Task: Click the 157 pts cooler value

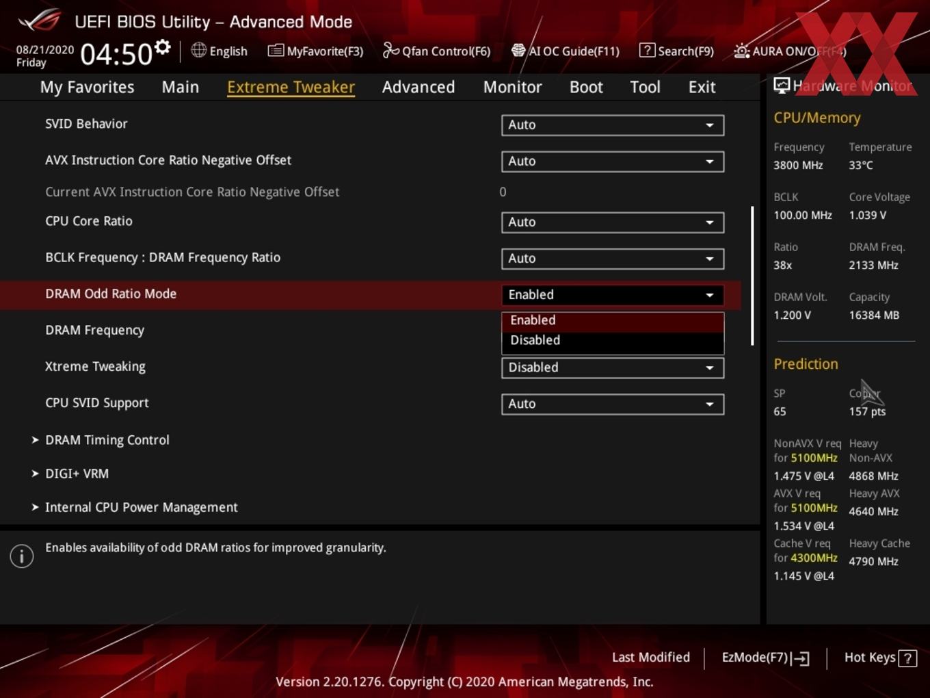Action: coord(867,412)
